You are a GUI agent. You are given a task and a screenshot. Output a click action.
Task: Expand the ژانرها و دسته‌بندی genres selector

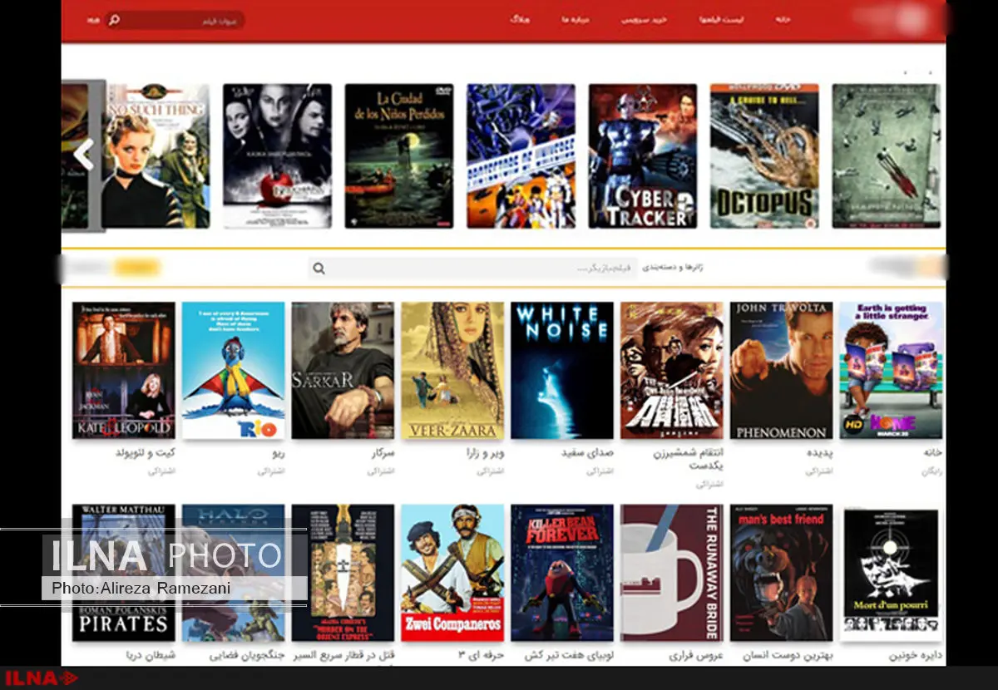click(x=674, y=269)
